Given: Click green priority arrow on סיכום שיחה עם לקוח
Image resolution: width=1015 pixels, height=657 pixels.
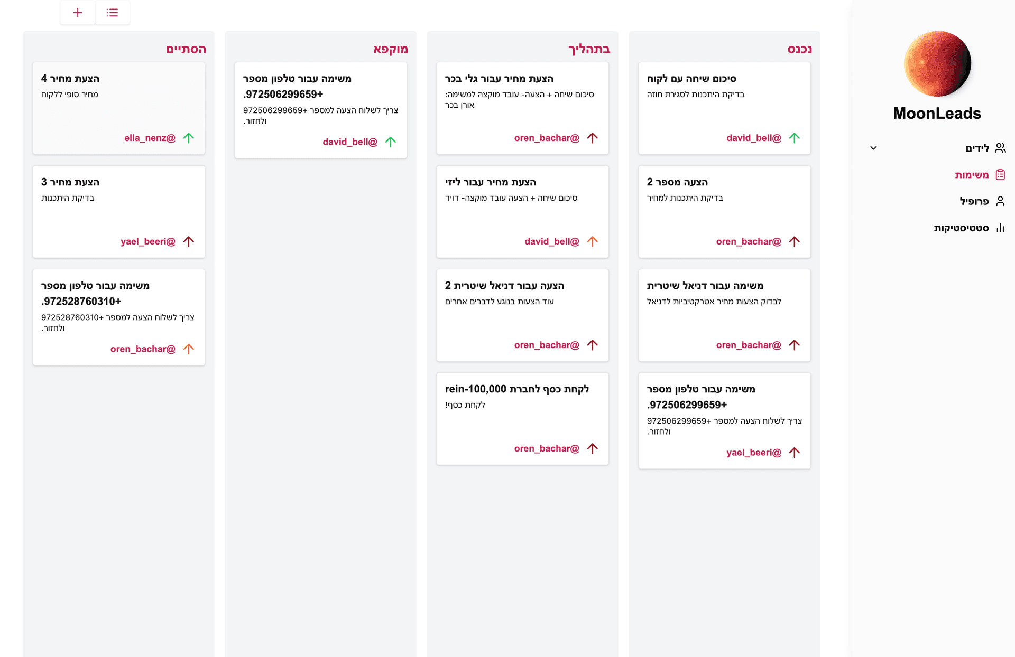Looking at the screenshot, I should pos(794,138).
